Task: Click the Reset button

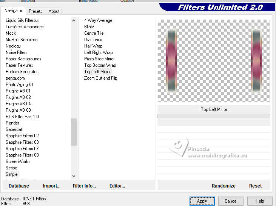Action: pos(255,186)
